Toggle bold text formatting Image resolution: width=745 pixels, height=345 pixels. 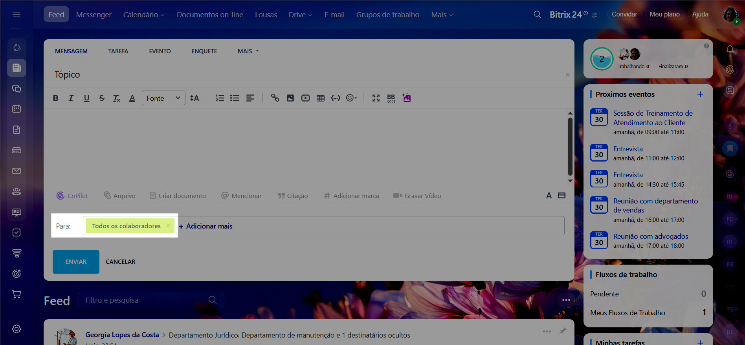coord(56,98)
